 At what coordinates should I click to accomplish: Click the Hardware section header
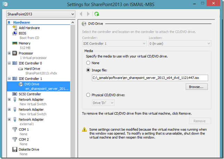pos(22,22)
